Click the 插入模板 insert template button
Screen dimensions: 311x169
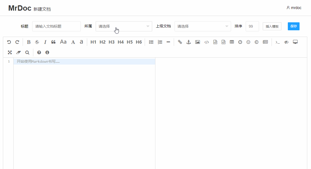[272, 26]
